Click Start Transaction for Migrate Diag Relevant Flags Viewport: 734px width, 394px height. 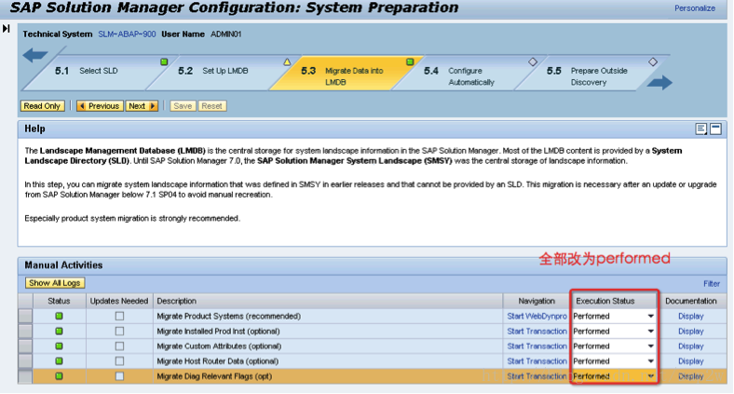point(537,376)
